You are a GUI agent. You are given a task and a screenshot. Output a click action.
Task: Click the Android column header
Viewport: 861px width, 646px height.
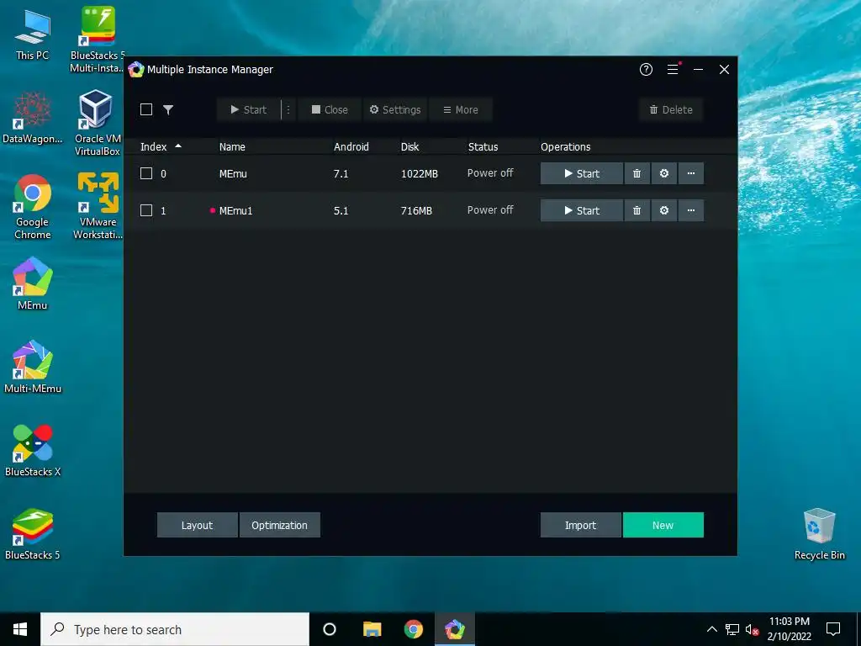(351, 146)
